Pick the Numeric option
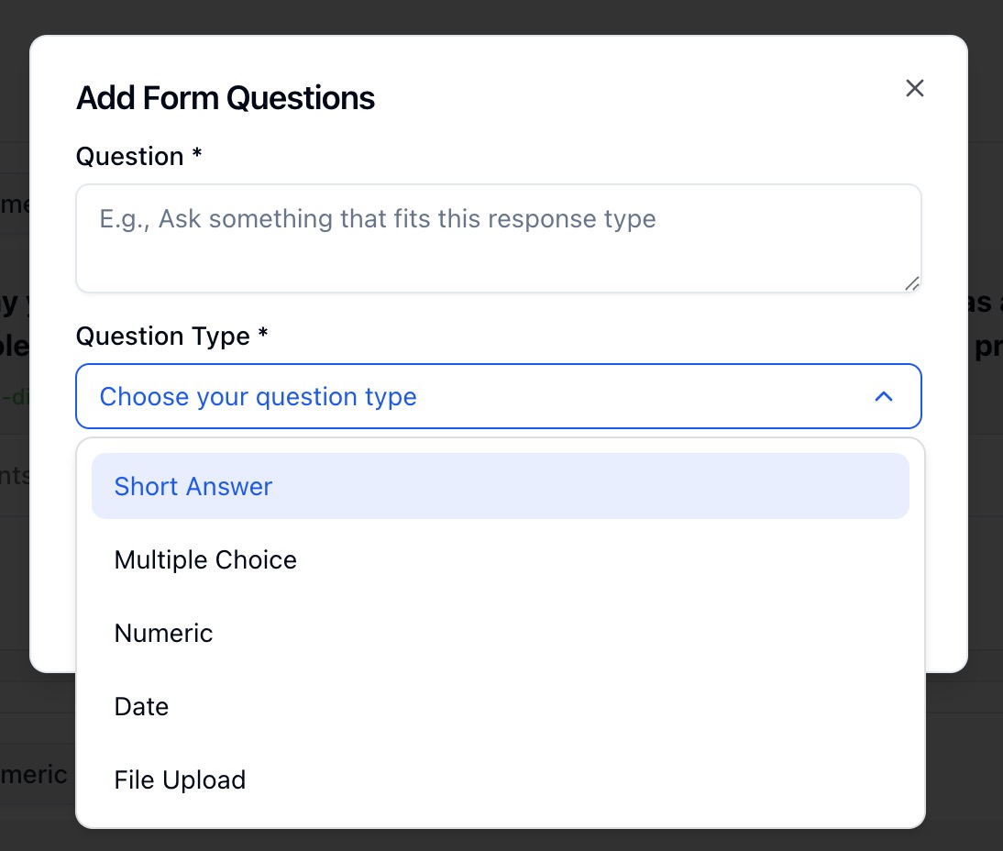 163,633
